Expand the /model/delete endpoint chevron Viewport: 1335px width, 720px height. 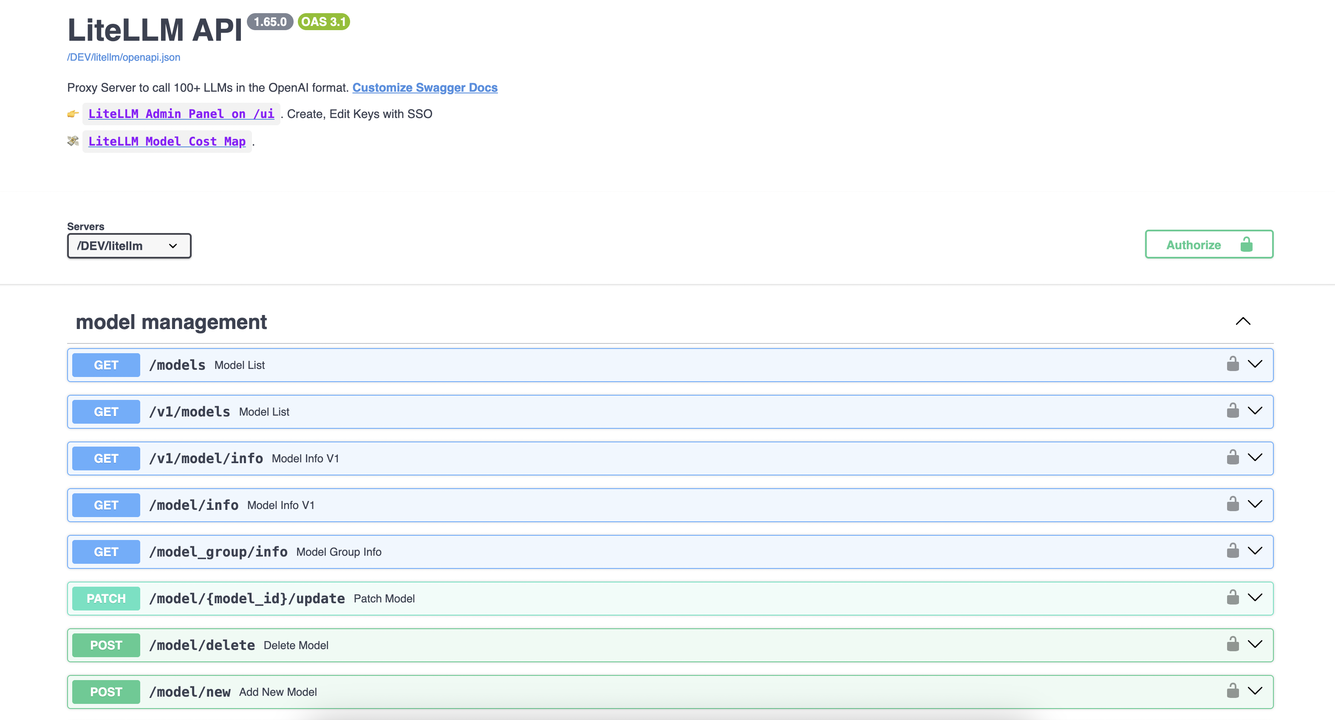1255,644
